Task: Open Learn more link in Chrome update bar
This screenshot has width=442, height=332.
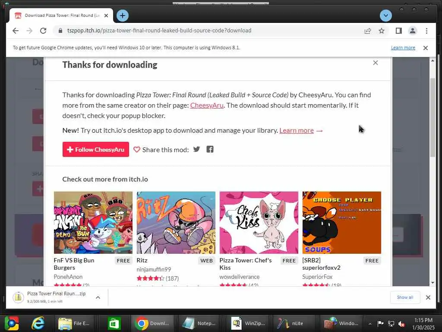Action: pyautogui.click(x=403, y=48)
